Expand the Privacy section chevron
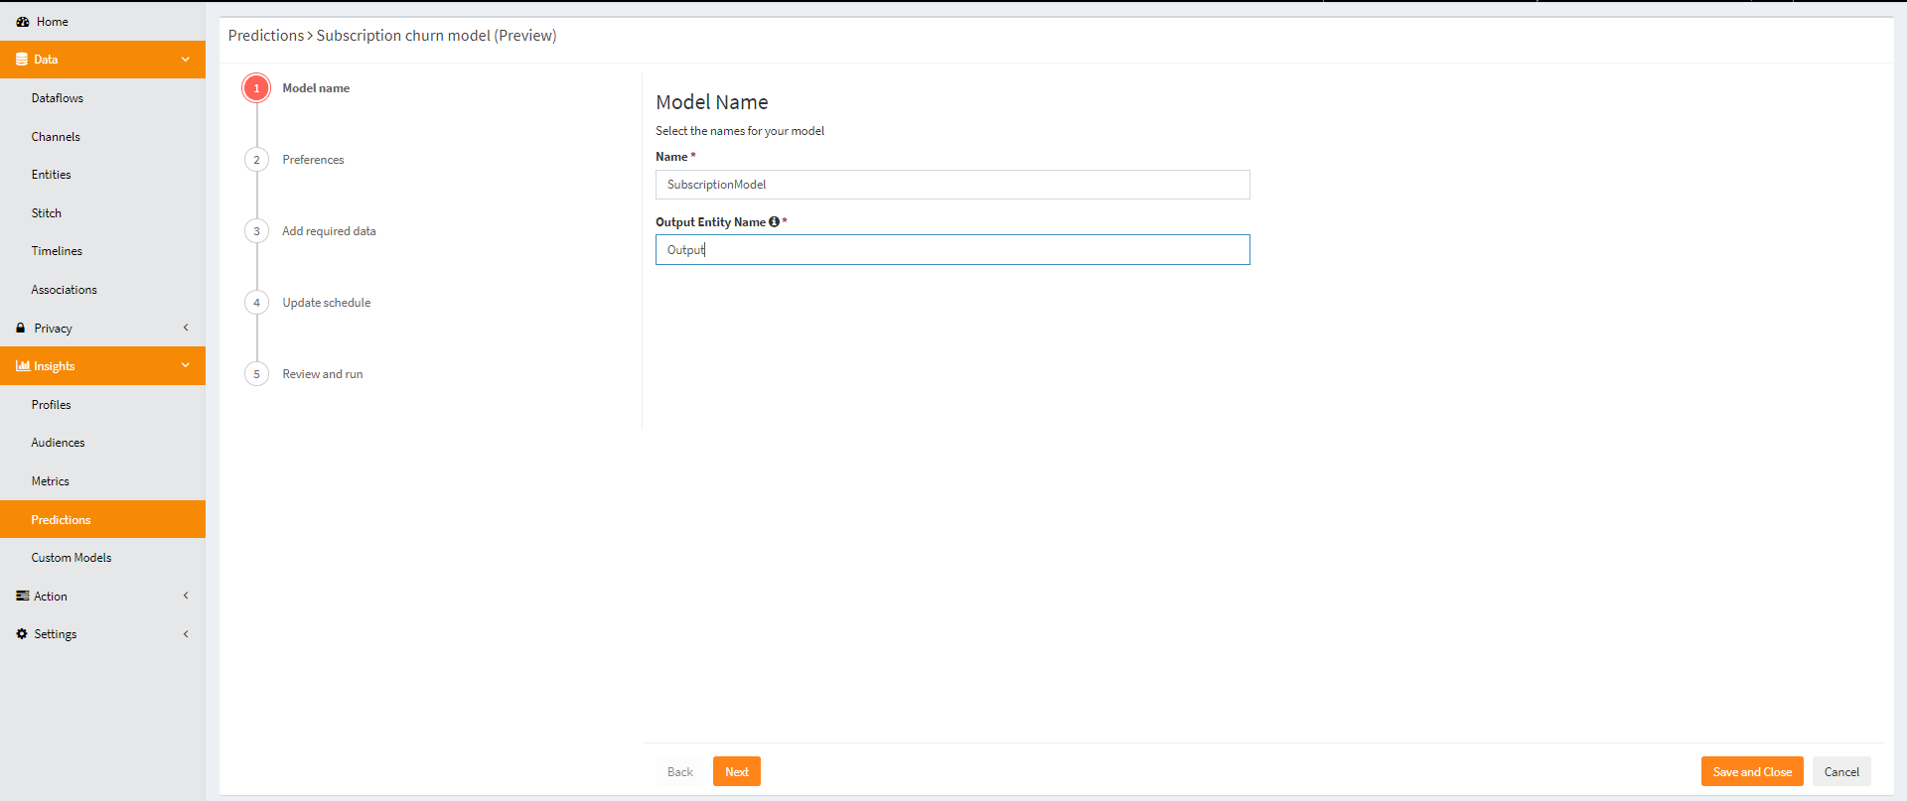The image size is (1907, 801). tap(186, 329)
